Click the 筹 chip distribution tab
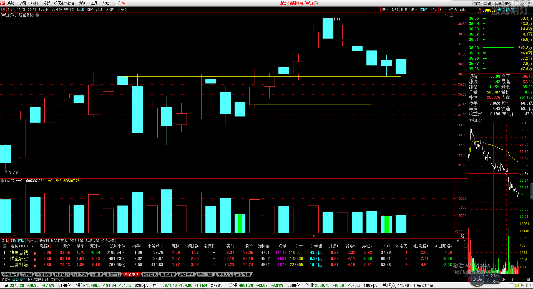This screenshot has height=289, width=533. (x=529, y=280)
